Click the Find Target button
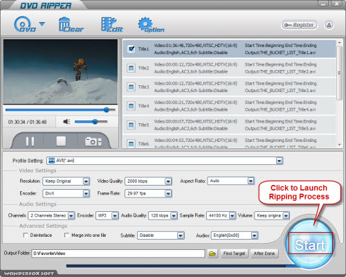 point(234,253)
